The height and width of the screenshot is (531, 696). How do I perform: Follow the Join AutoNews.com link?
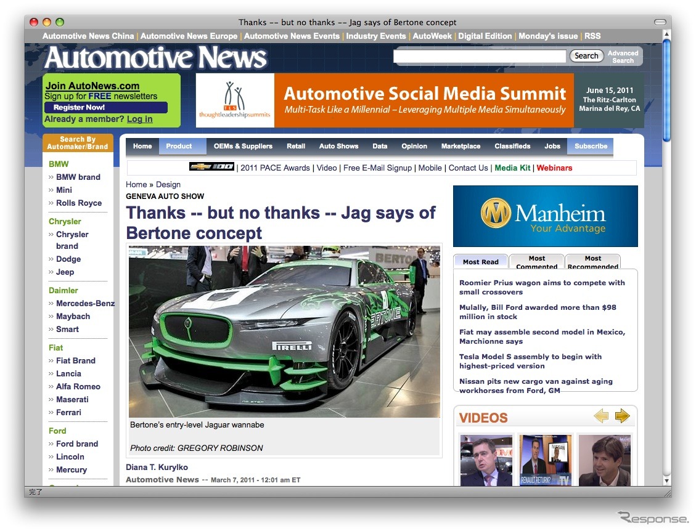point(92,86)
